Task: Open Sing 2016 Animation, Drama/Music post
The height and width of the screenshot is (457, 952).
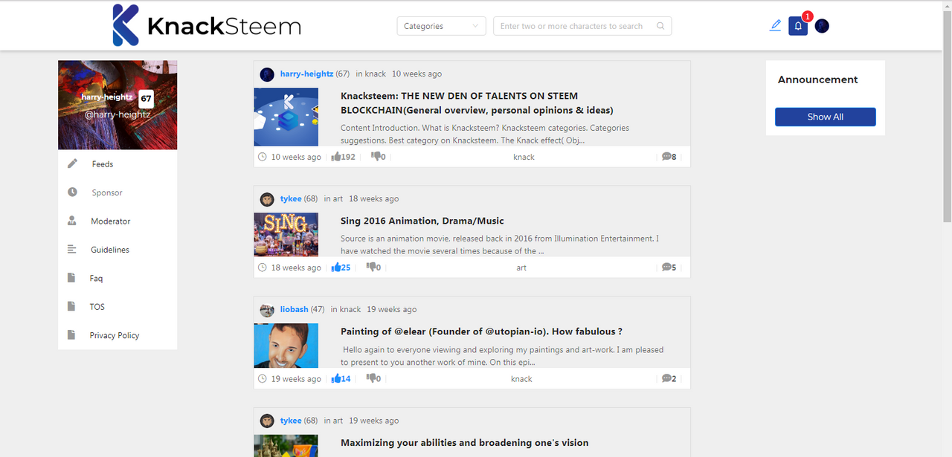Action: [x=422, y=221]
